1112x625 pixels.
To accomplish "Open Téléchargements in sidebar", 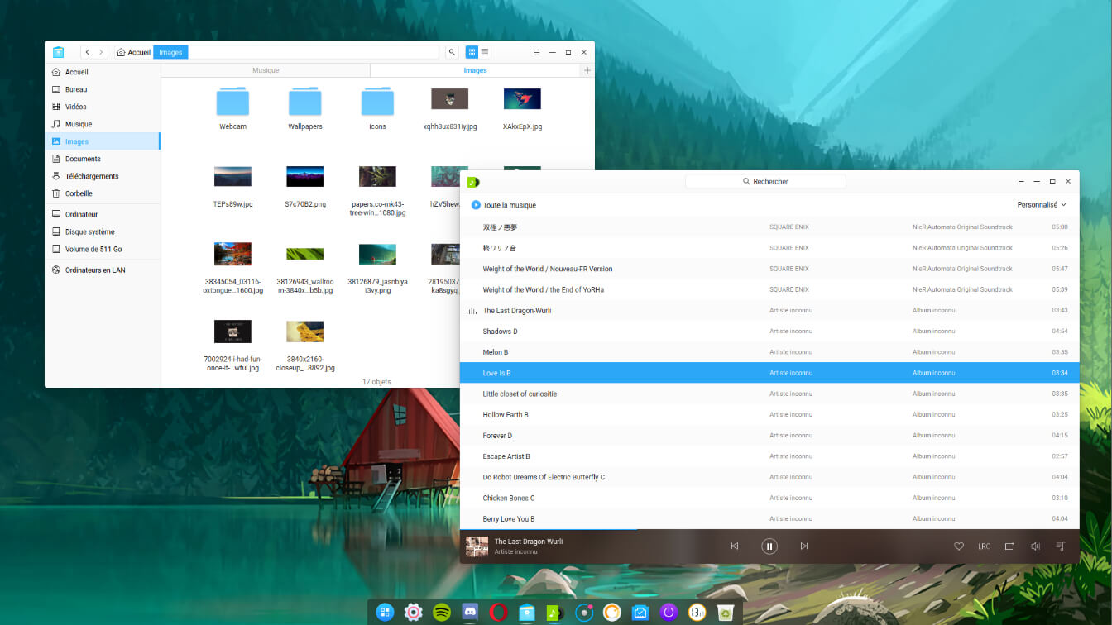I will pyautogui.click(x=103, y=176).
